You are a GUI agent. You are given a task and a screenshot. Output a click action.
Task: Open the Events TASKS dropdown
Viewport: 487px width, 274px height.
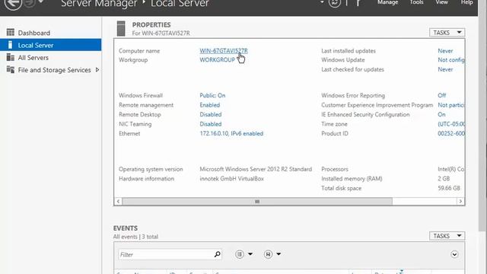click(447, 236)
